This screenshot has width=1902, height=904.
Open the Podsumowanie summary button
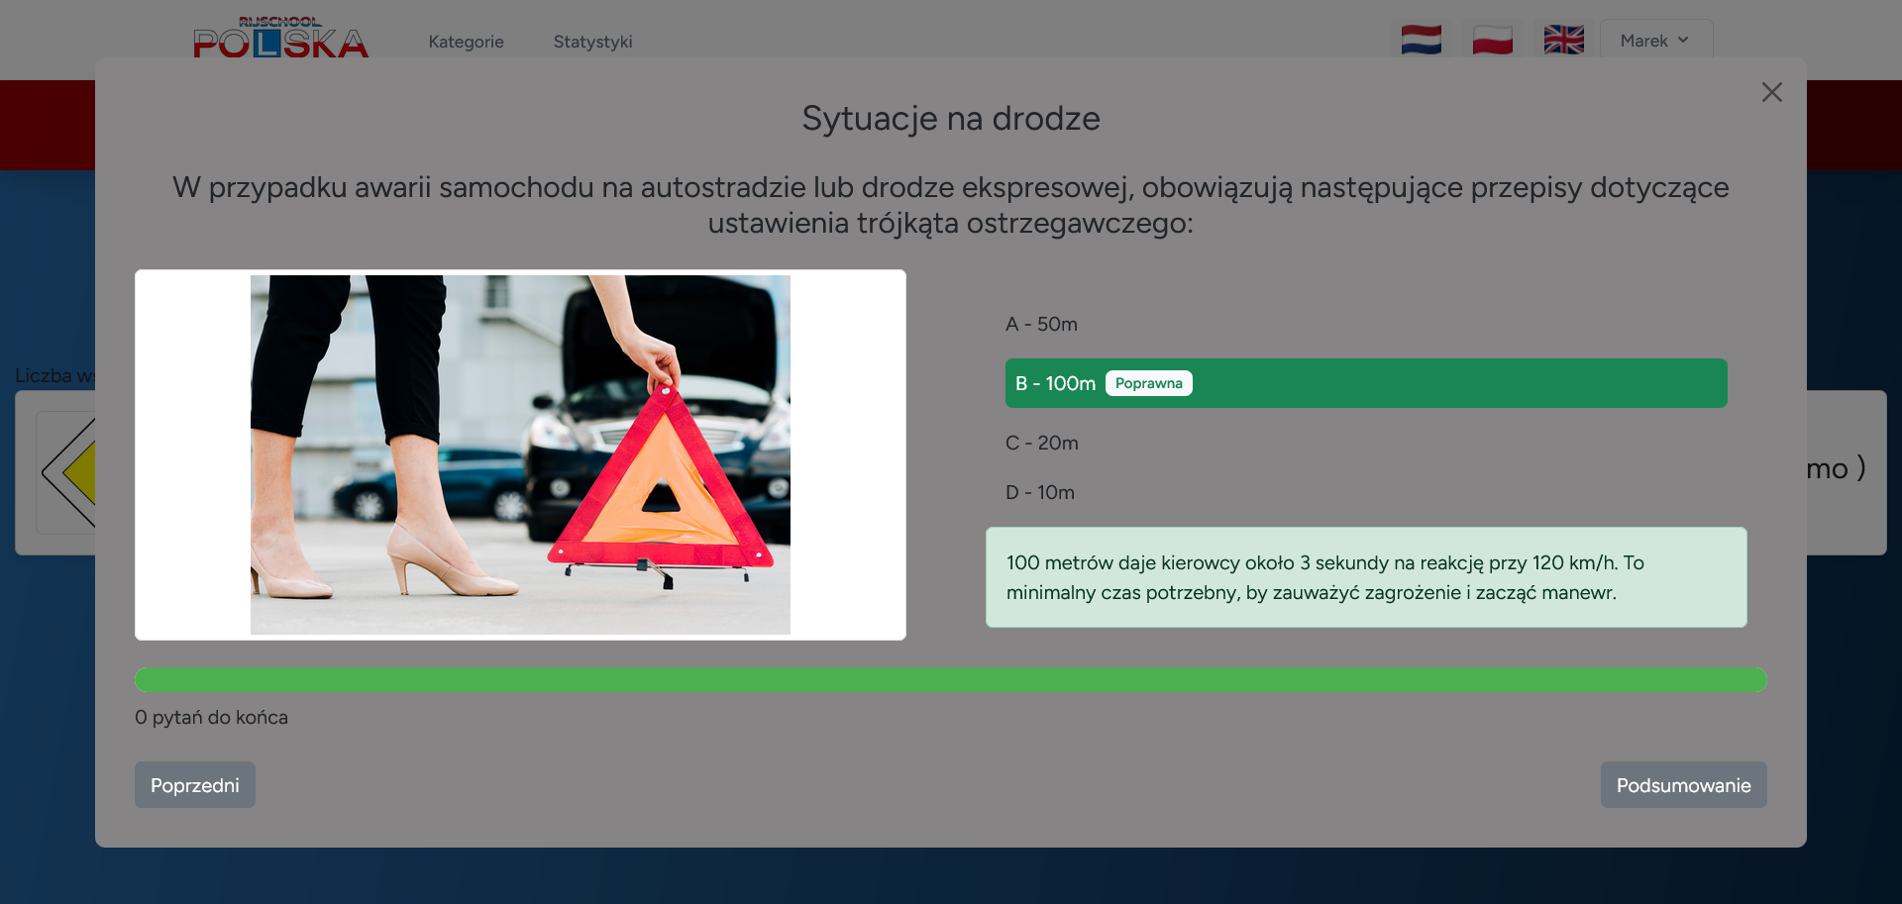pyautogui.click(x=1683, y=784)
